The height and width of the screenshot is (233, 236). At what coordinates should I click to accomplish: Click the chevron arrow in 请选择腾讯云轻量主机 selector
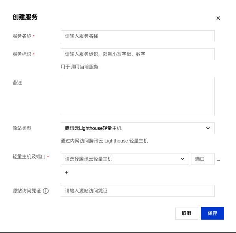point(182,159)
